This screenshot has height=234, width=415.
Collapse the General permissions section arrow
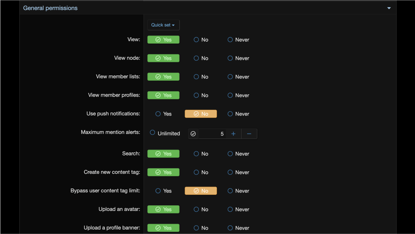(389, 8)
